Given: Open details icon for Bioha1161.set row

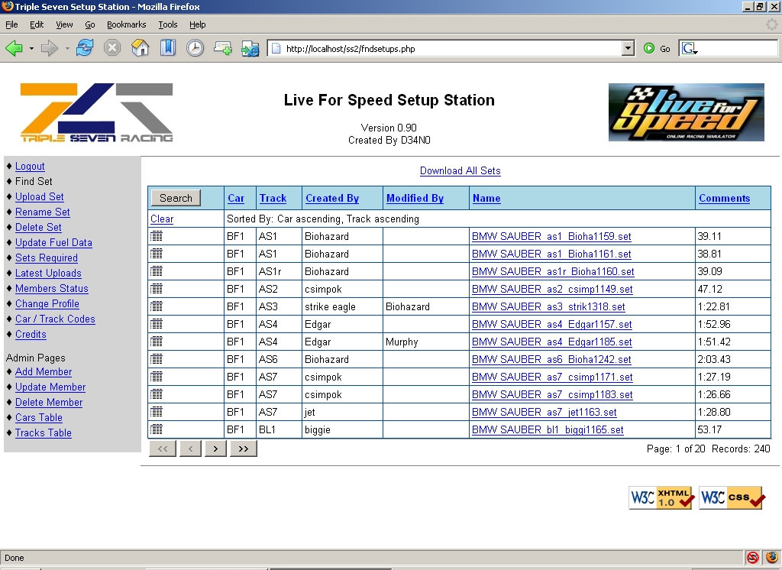Looking at the screenshot, I should (157, 254).
